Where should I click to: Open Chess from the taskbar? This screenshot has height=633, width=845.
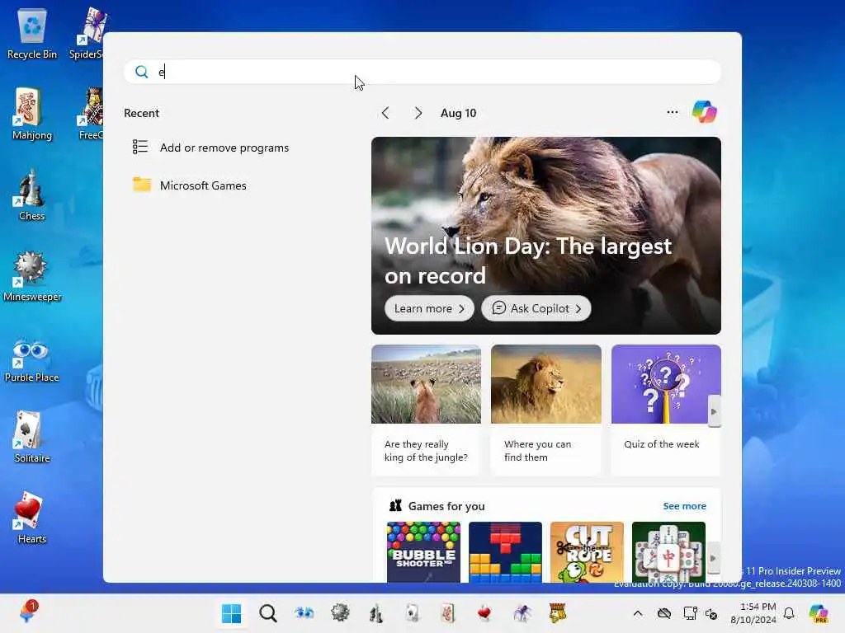pyautogui.click(x=376, y=613)
